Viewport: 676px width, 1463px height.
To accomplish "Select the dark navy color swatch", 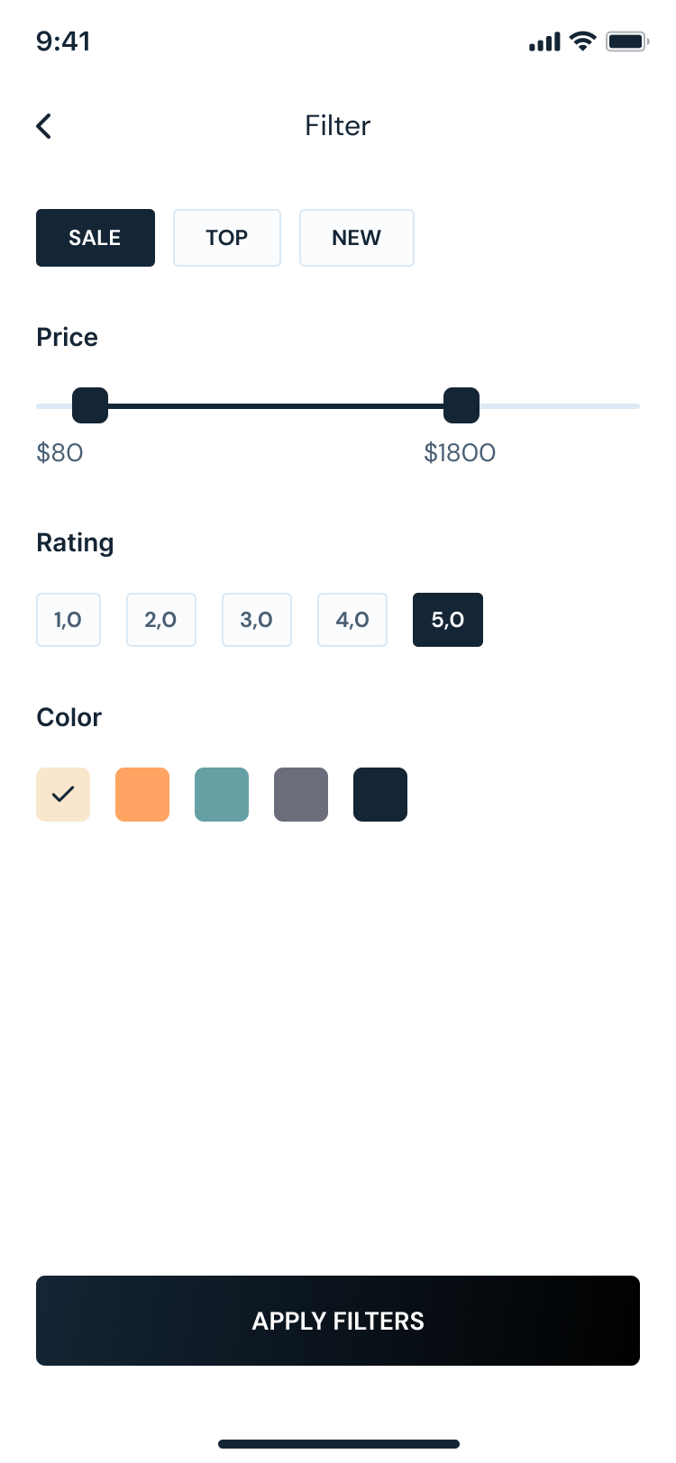I will pyautogui.click(x=380, y=795).
